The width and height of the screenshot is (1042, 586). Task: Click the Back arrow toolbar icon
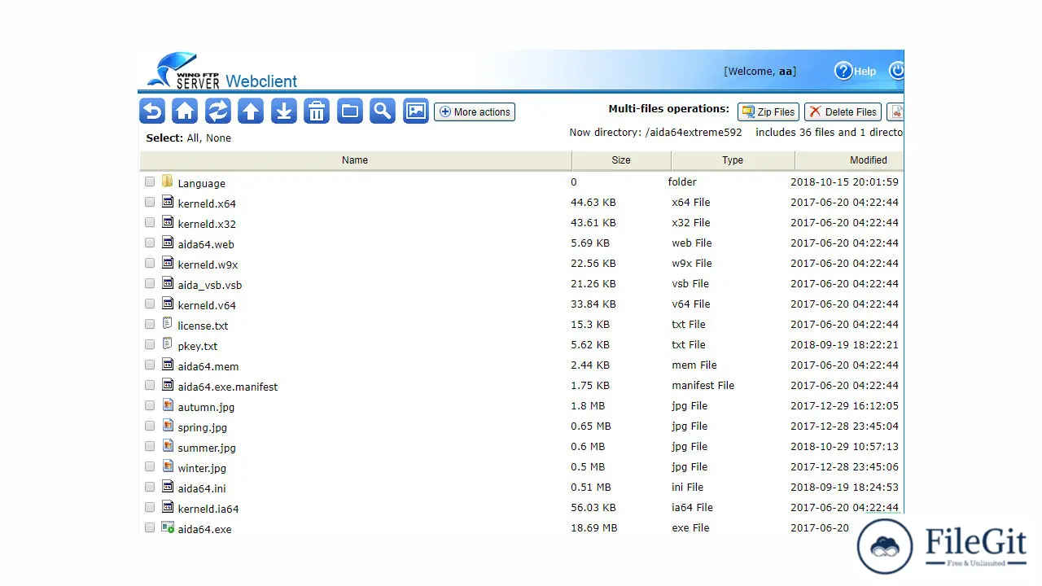coord(152,111)
